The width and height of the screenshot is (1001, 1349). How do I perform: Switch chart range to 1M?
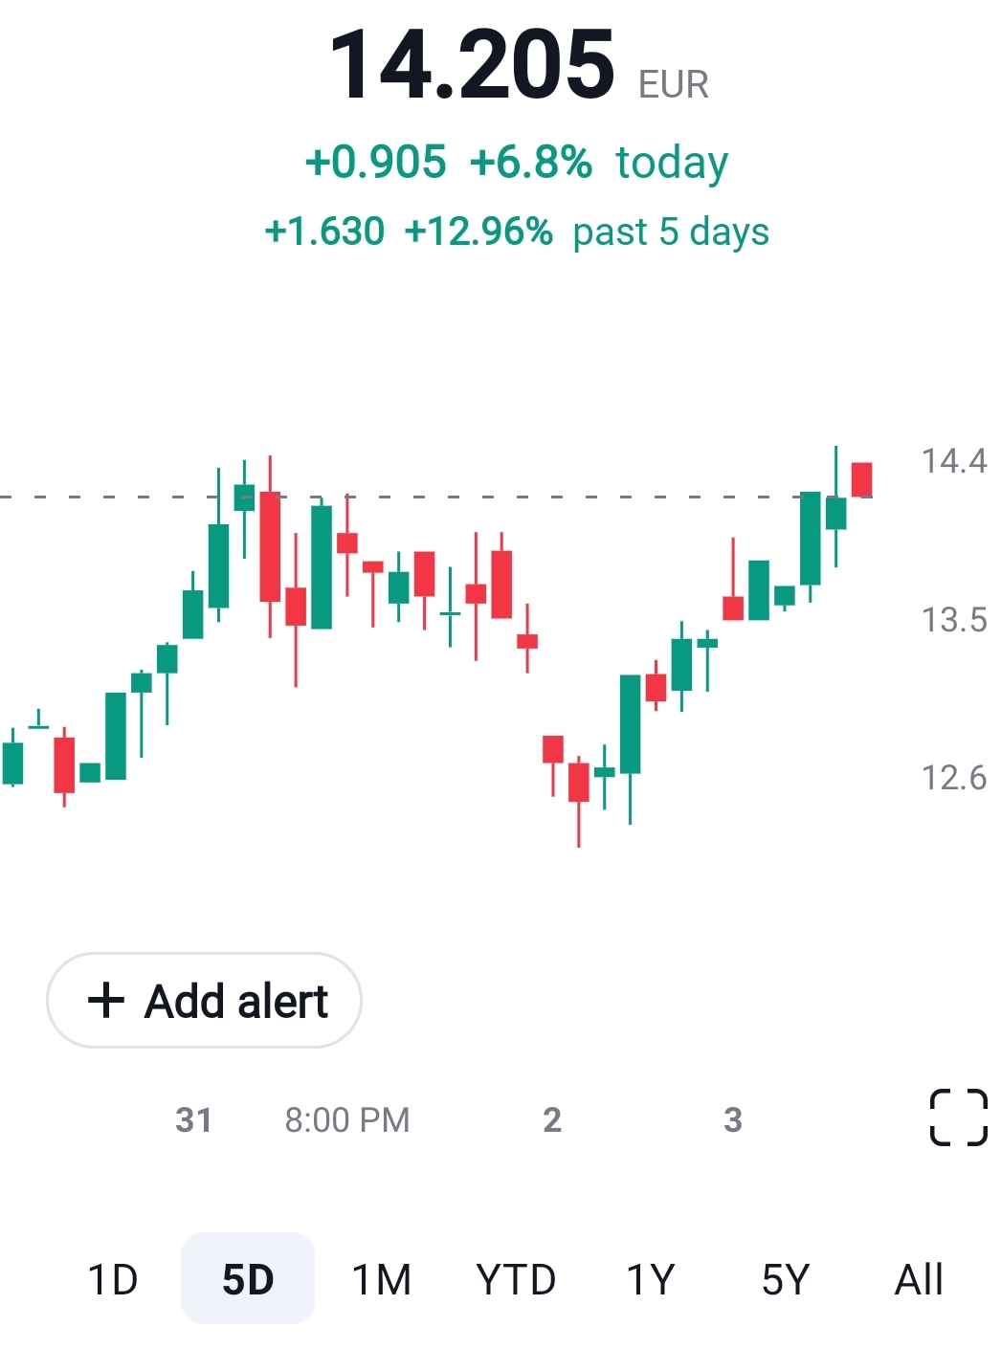(x=382, y=1279)
